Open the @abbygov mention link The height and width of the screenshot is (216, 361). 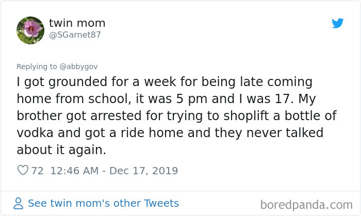tap(79, 66)
